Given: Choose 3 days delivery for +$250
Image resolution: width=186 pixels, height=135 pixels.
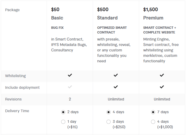Looking at the screenshot, I should 109,122.
